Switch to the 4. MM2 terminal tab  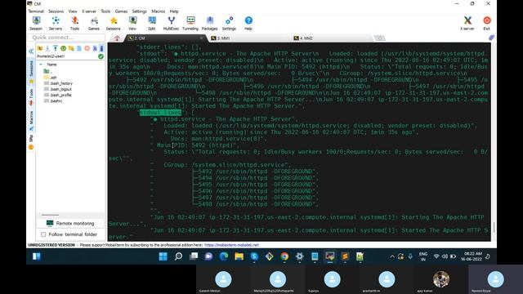pyautogui.click(x=331, y=38)
